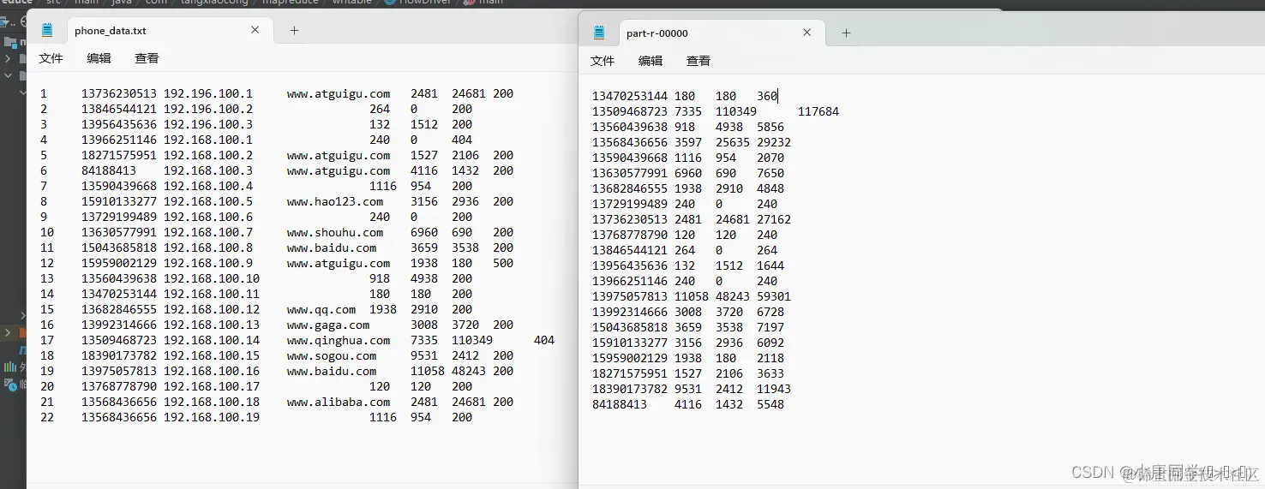Image resolution: width=1265 pixels, height=489 pixels.
Task: Click phone number 84188413 in part-r-00000
Action: [x=620, y=404]
